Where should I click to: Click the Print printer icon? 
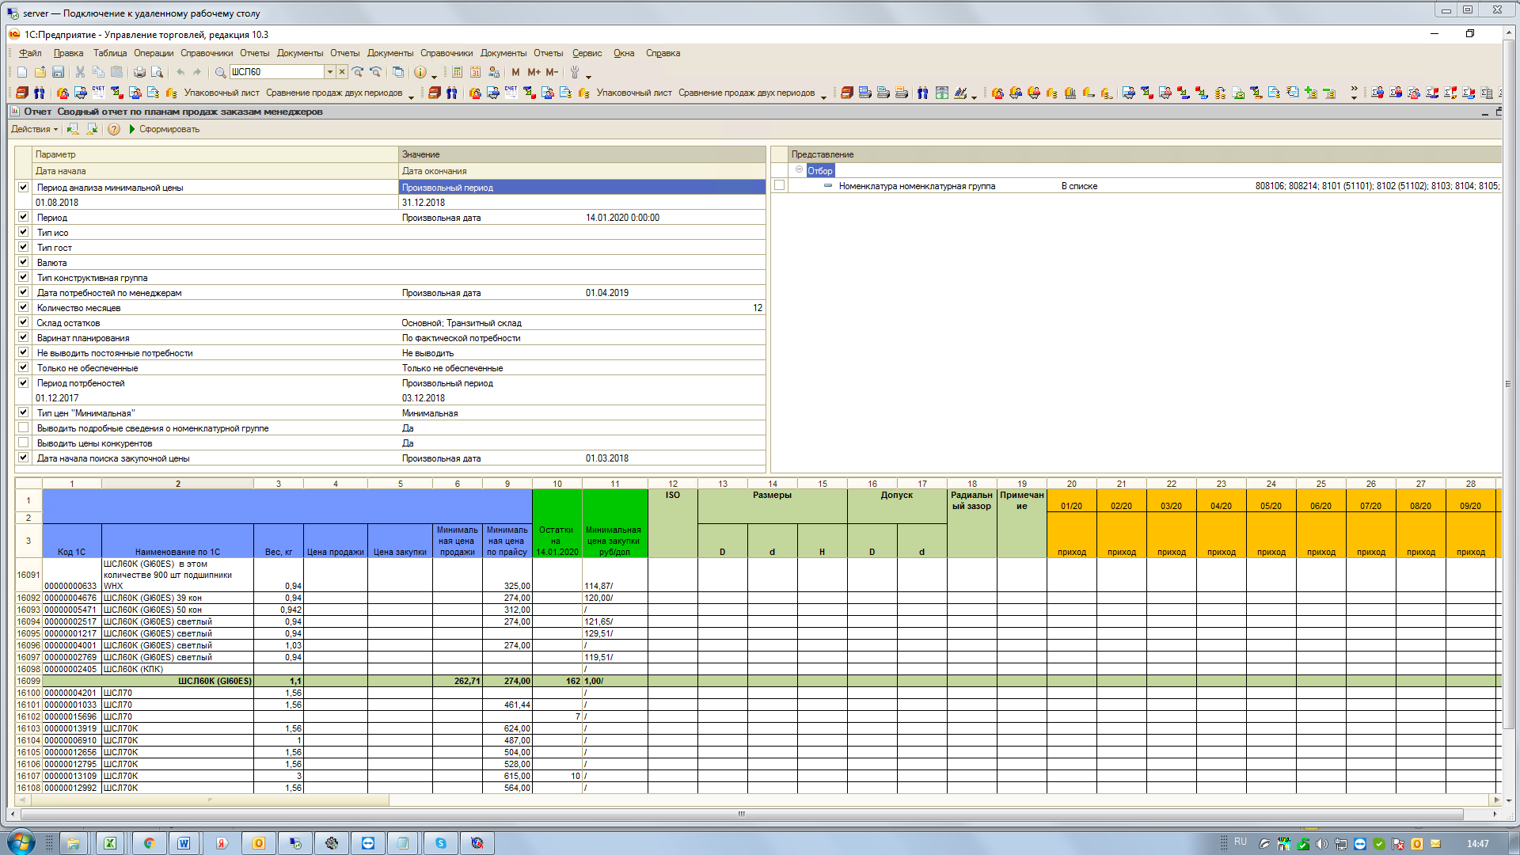139,72
